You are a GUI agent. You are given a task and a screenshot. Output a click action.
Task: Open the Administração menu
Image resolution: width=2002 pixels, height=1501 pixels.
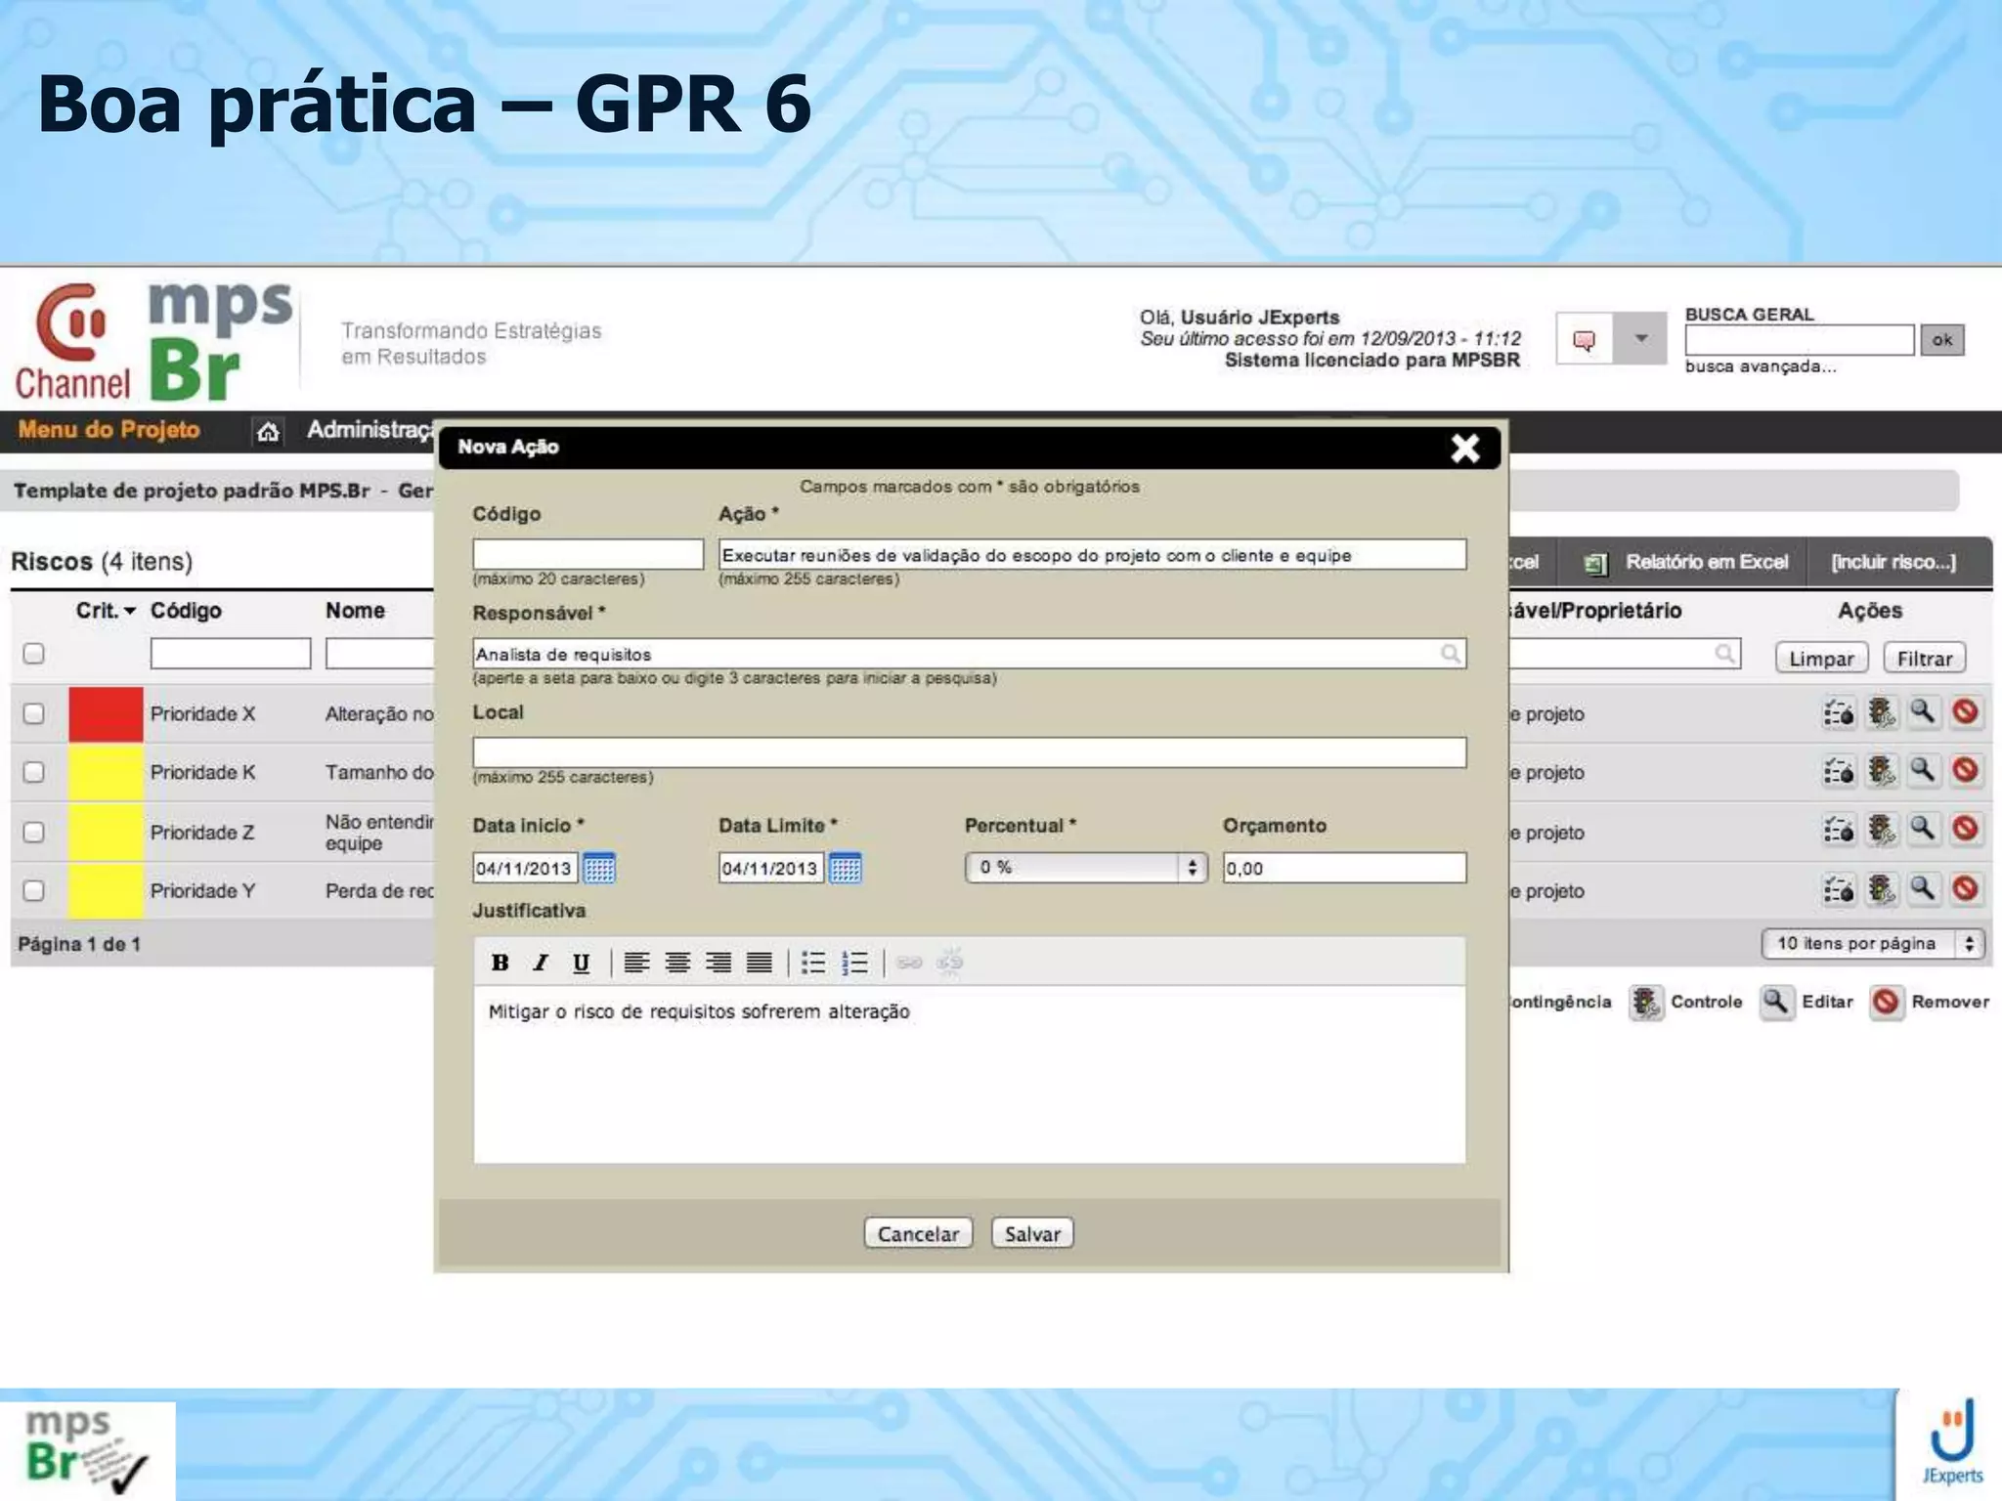tap(370, 430)
